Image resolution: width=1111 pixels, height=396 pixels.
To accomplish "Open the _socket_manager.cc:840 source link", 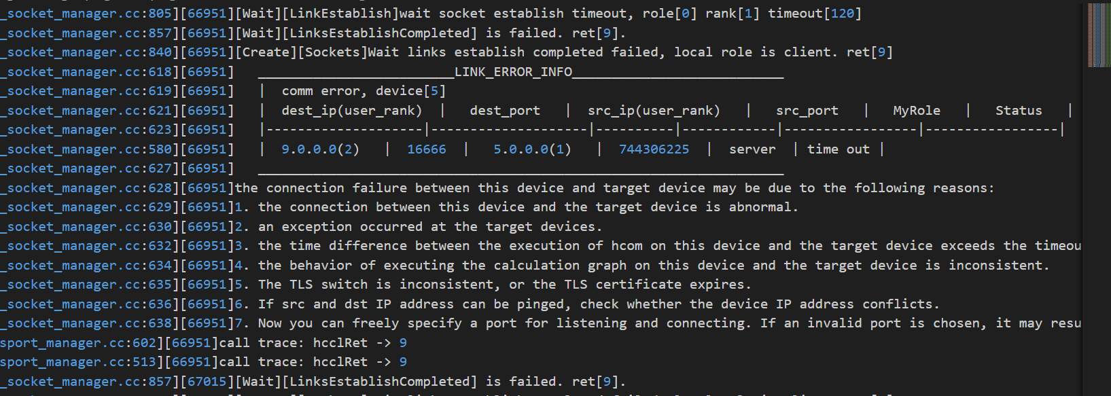I will (x=86, y=52).
